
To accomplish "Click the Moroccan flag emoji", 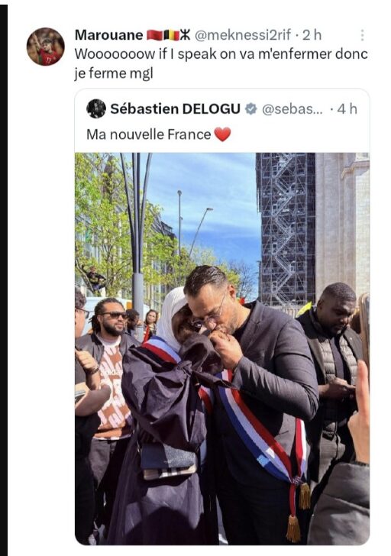I will click(x=154, y=35).
